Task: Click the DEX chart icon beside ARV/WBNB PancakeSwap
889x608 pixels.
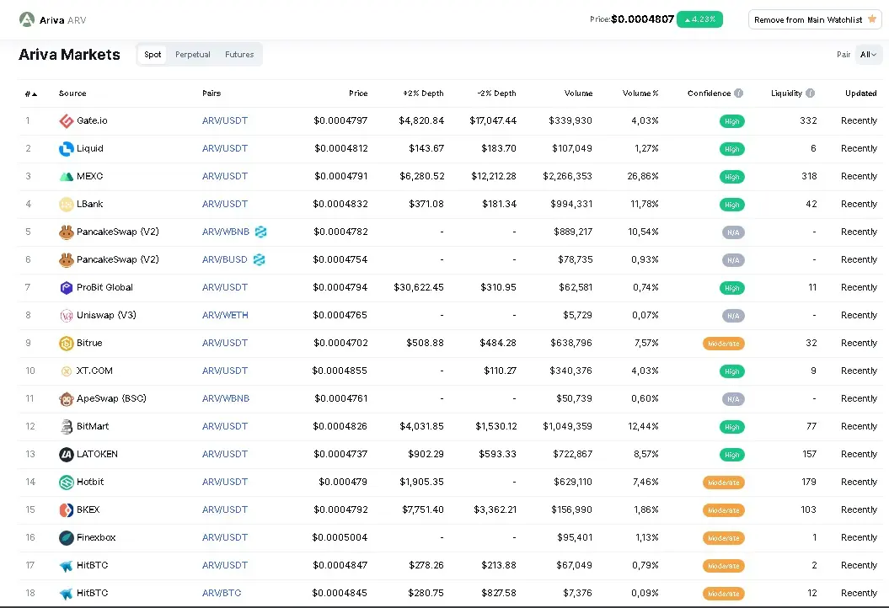Action: tap(260, 232)
